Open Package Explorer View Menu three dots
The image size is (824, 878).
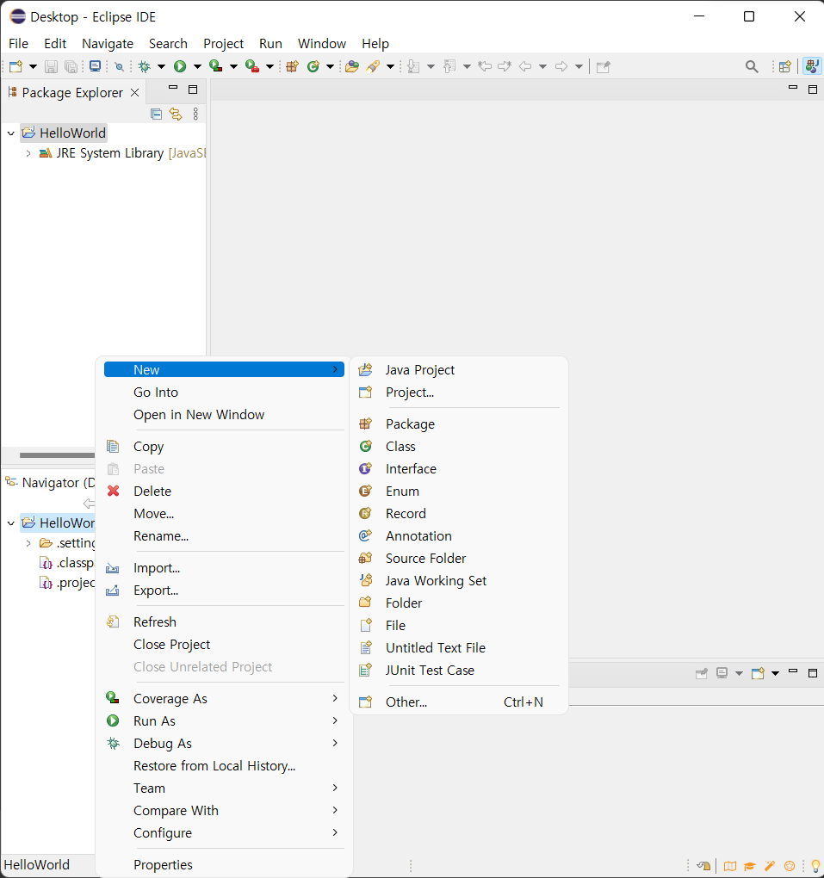[195, 114]
